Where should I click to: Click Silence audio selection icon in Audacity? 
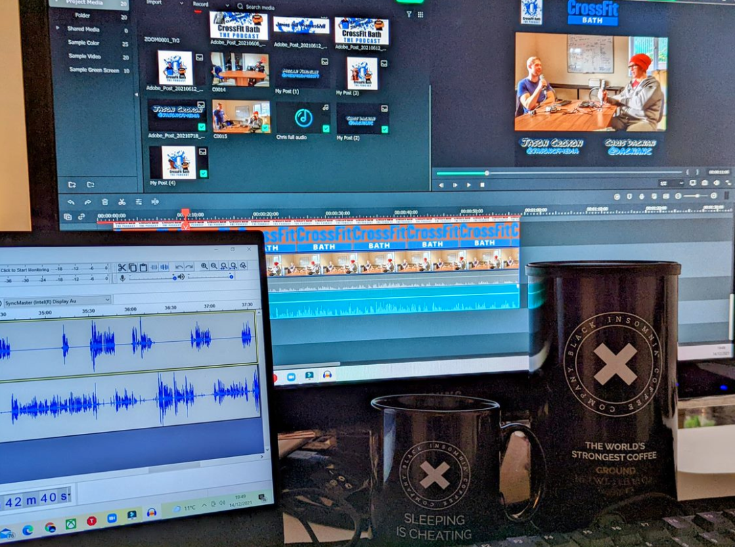click(164, 267)
